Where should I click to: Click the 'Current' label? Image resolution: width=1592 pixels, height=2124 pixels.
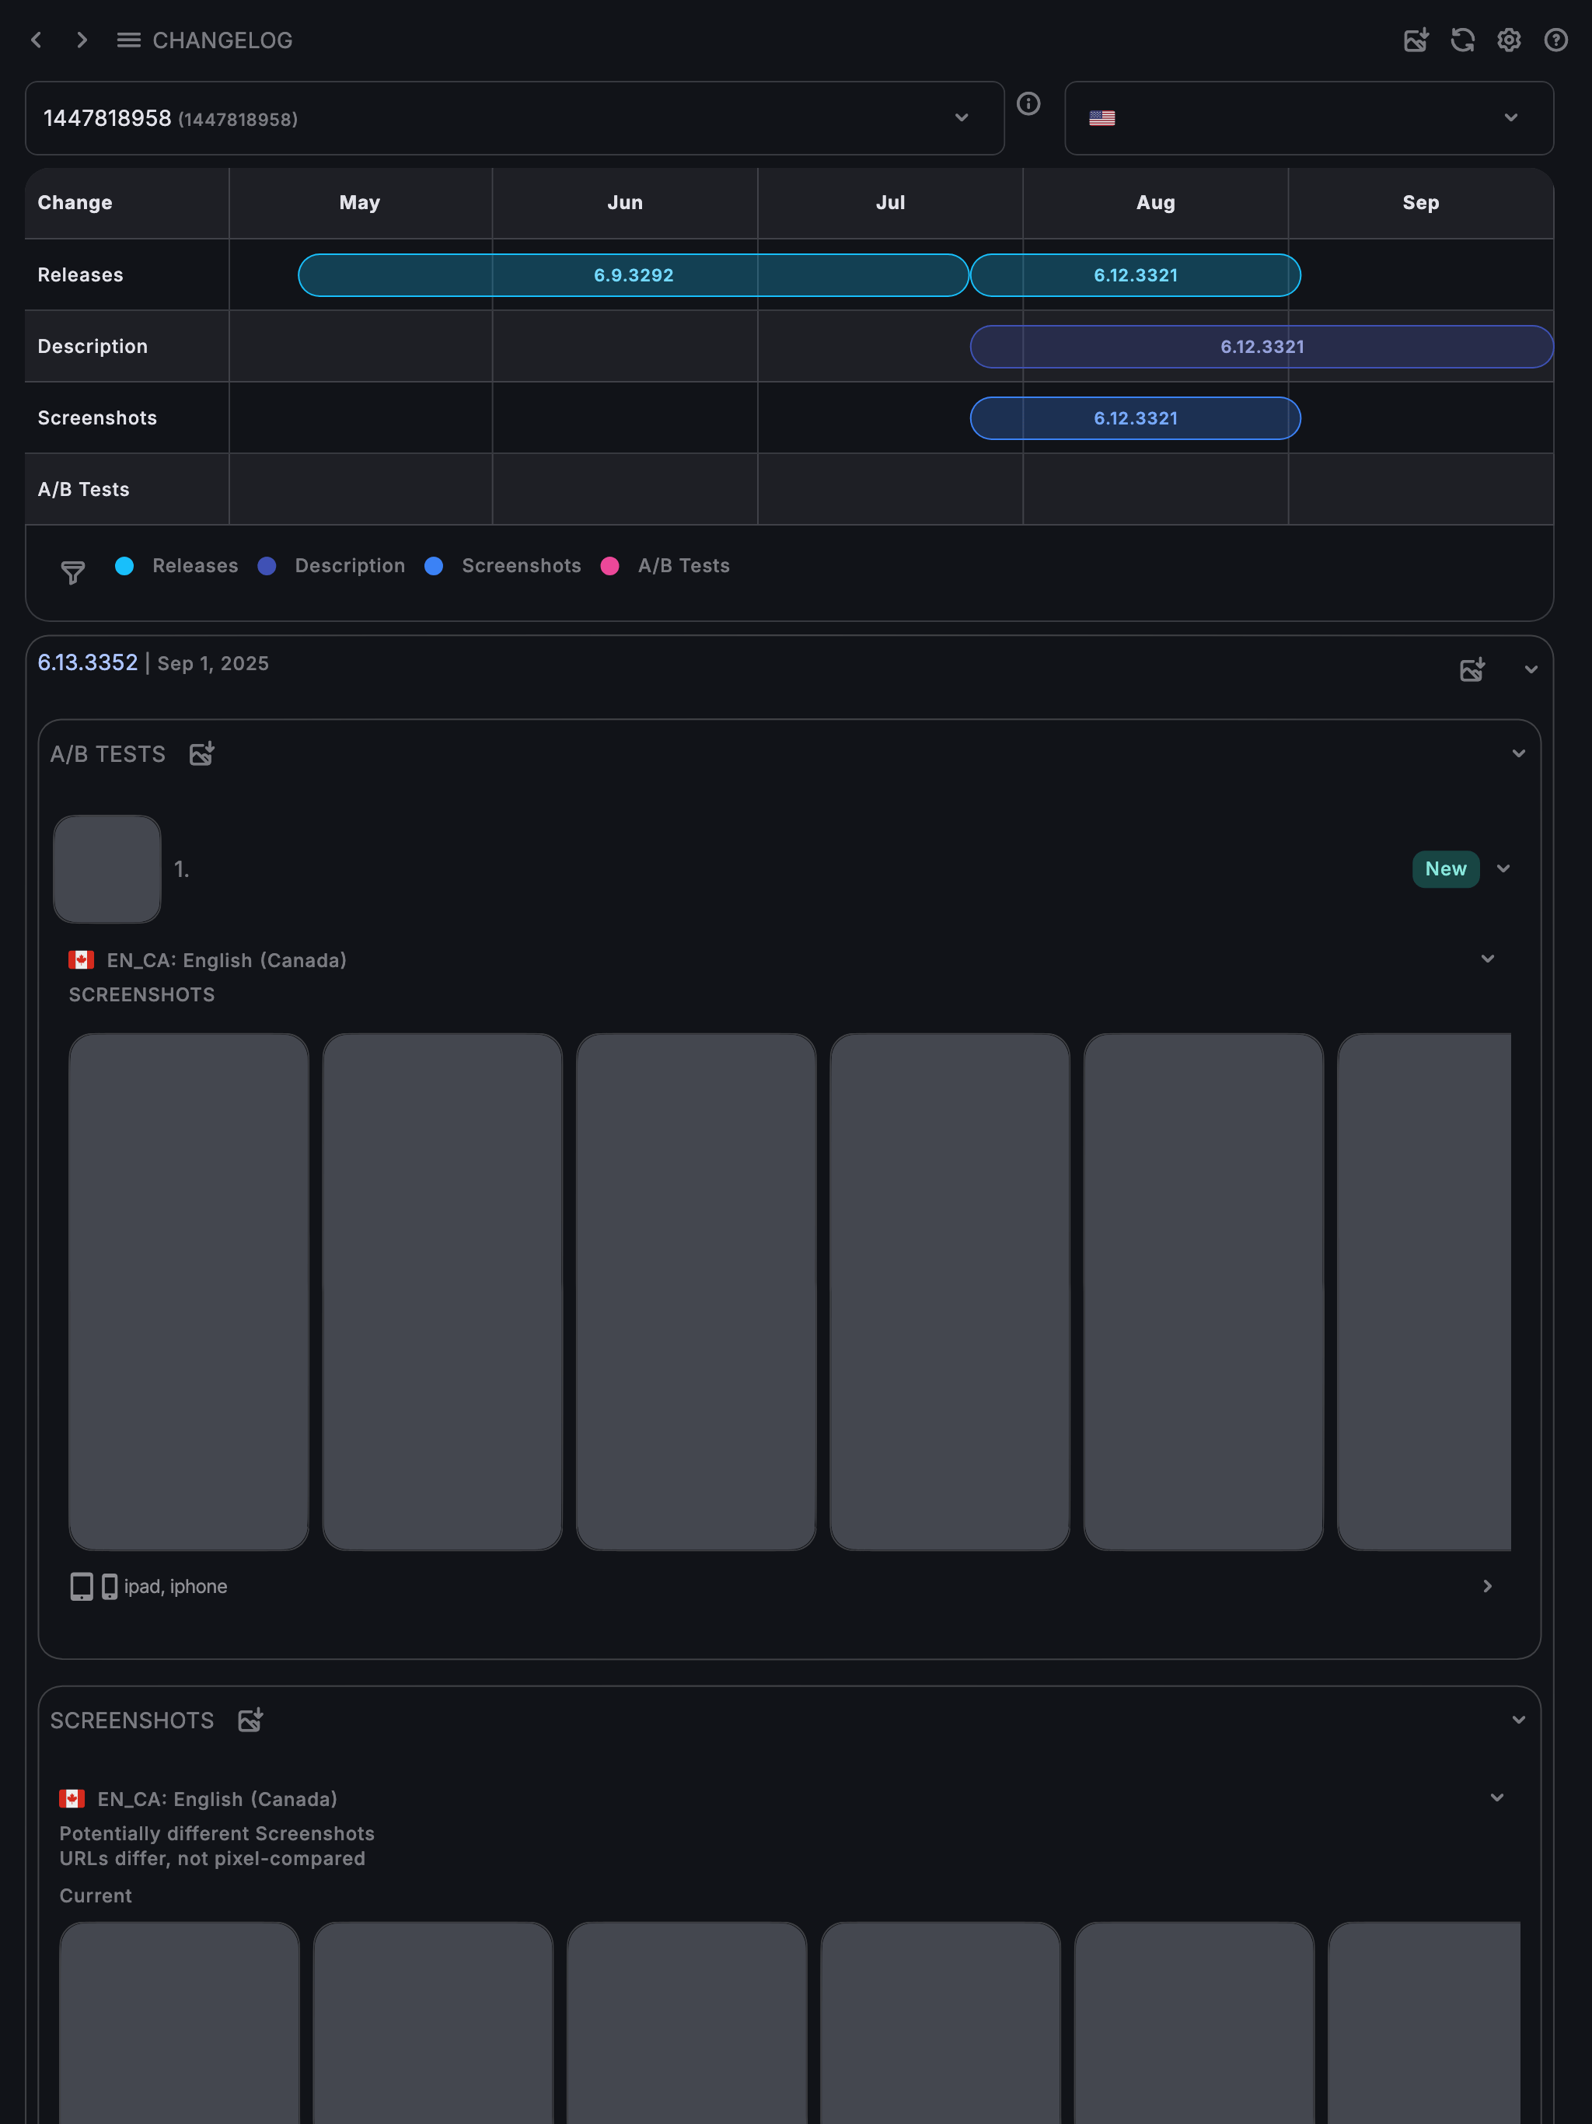[x=96, y=1895]
